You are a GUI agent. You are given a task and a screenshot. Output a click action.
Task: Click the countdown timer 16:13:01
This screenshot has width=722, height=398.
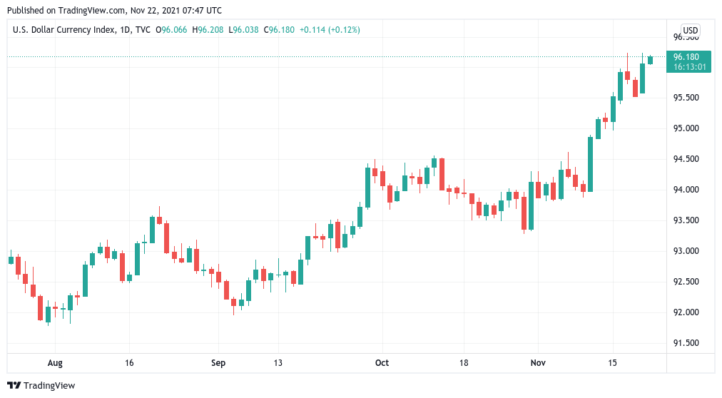coord(689,67)
